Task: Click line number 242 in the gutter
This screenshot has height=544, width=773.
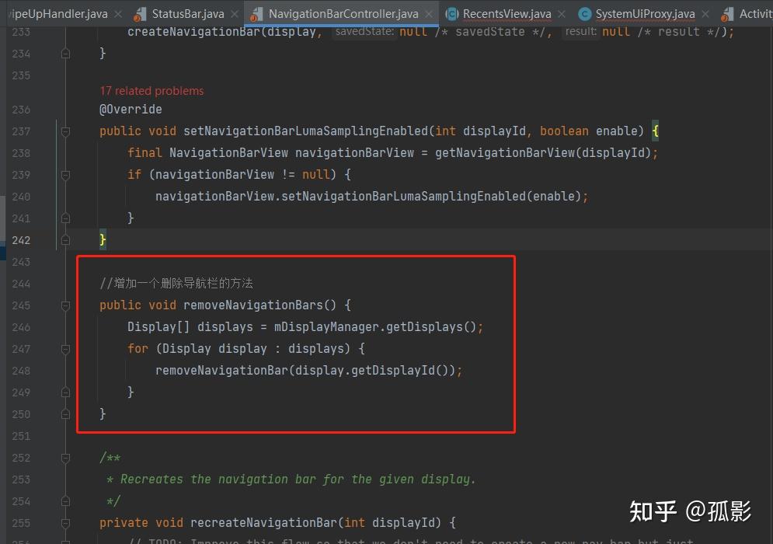Action: point(21,240)
